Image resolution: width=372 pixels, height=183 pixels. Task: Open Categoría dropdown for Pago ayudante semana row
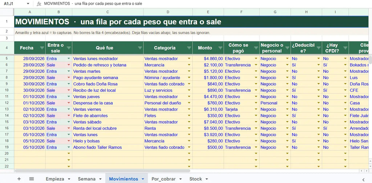point(189,78)
